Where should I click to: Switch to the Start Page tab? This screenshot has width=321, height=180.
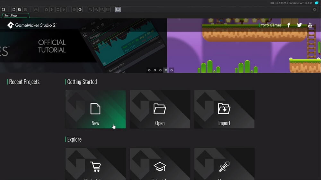point(15,15)
